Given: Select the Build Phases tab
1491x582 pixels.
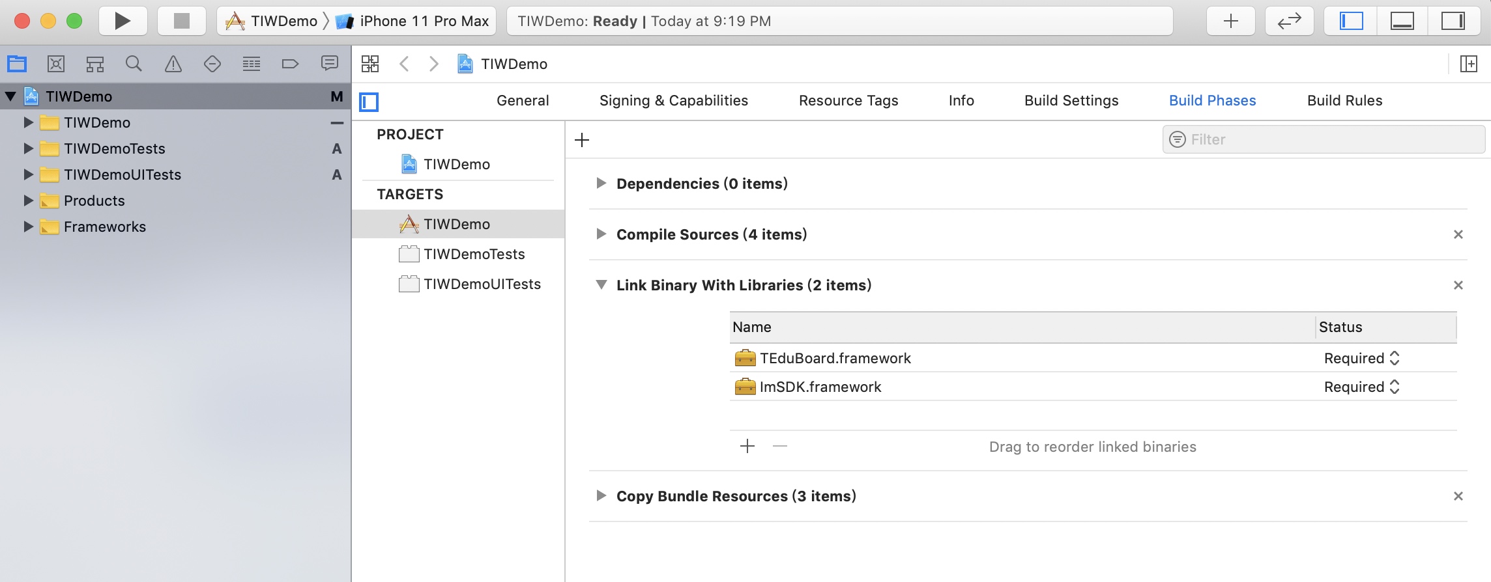Looking at the screenshot, I should point(1212,100).
